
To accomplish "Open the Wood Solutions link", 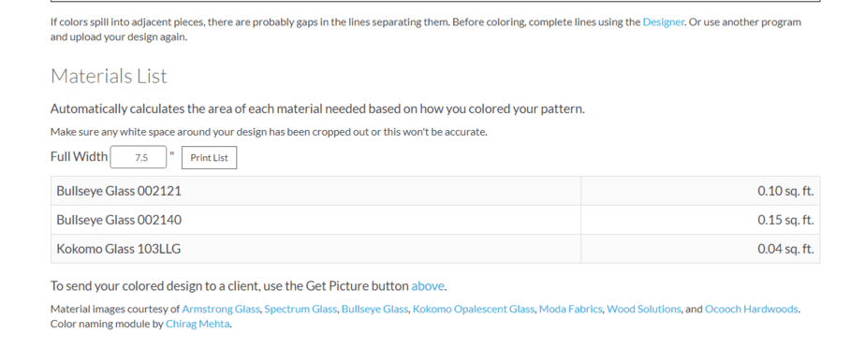I will [644, 309].
